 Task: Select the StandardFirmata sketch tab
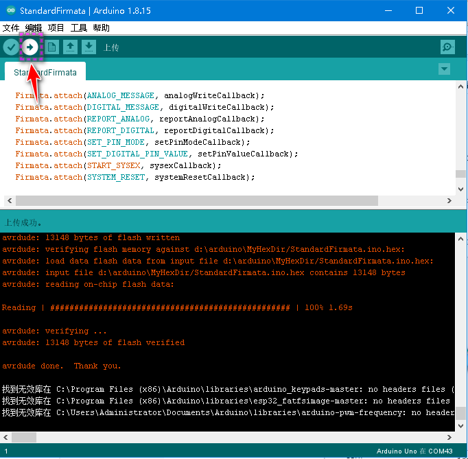pos(45,72)
